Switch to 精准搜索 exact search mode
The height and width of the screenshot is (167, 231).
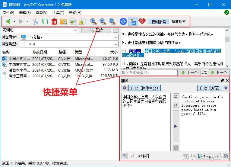point(179,21)
